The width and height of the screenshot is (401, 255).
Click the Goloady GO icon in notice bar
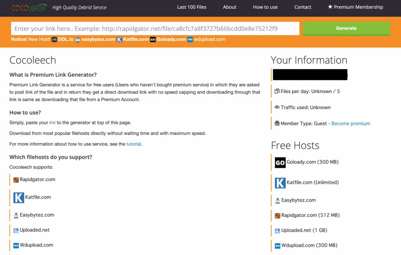153,39
